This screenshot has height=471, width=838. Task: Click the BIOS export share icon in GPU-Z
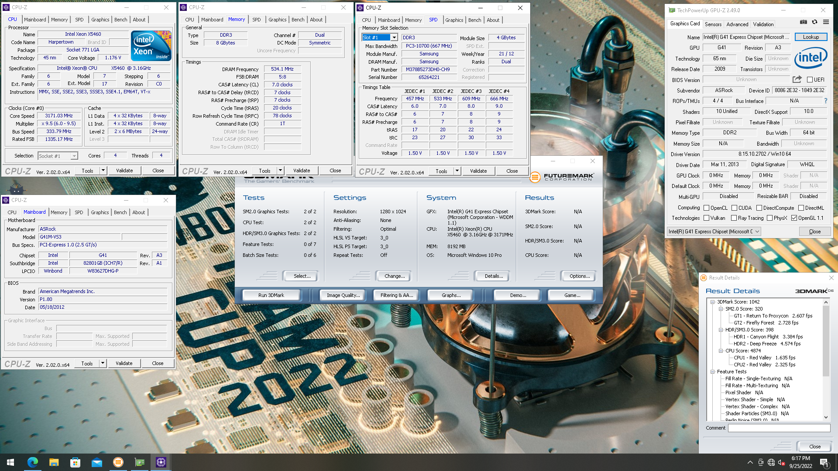[x=797, y=79]
